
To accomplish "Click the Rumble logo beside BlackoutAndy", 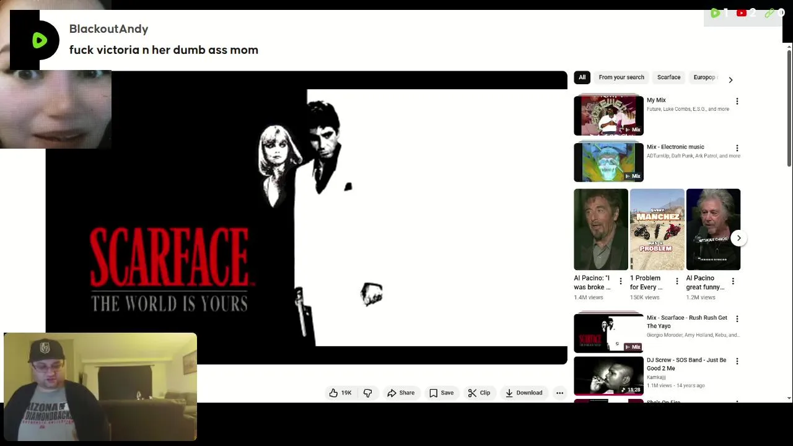I will (40, 41).
